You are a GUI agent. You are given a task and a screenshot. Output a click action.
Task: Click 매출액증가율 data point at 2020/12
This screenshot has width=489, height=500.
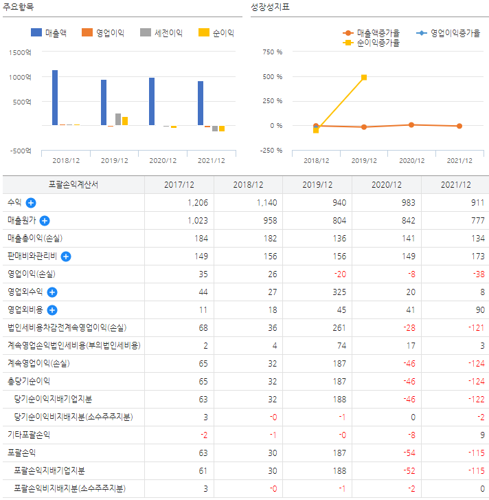(x=411, y=124)
